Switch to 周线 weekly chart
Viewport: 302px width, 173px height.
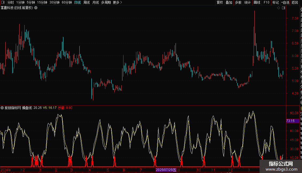87,2
